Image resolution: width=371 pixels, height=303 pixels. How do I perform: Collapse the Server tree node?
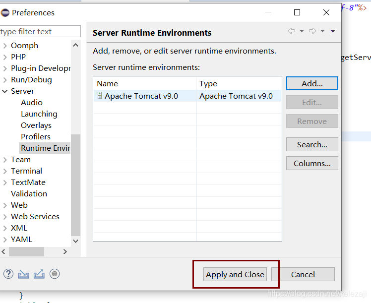(5, 91)
